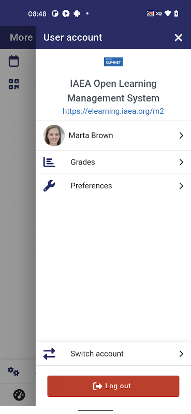Viewport: 191px width, 414px height.
Task: Tap Marta Brown's profile photo
Action: pyautogui.click(x=54, y=136)
